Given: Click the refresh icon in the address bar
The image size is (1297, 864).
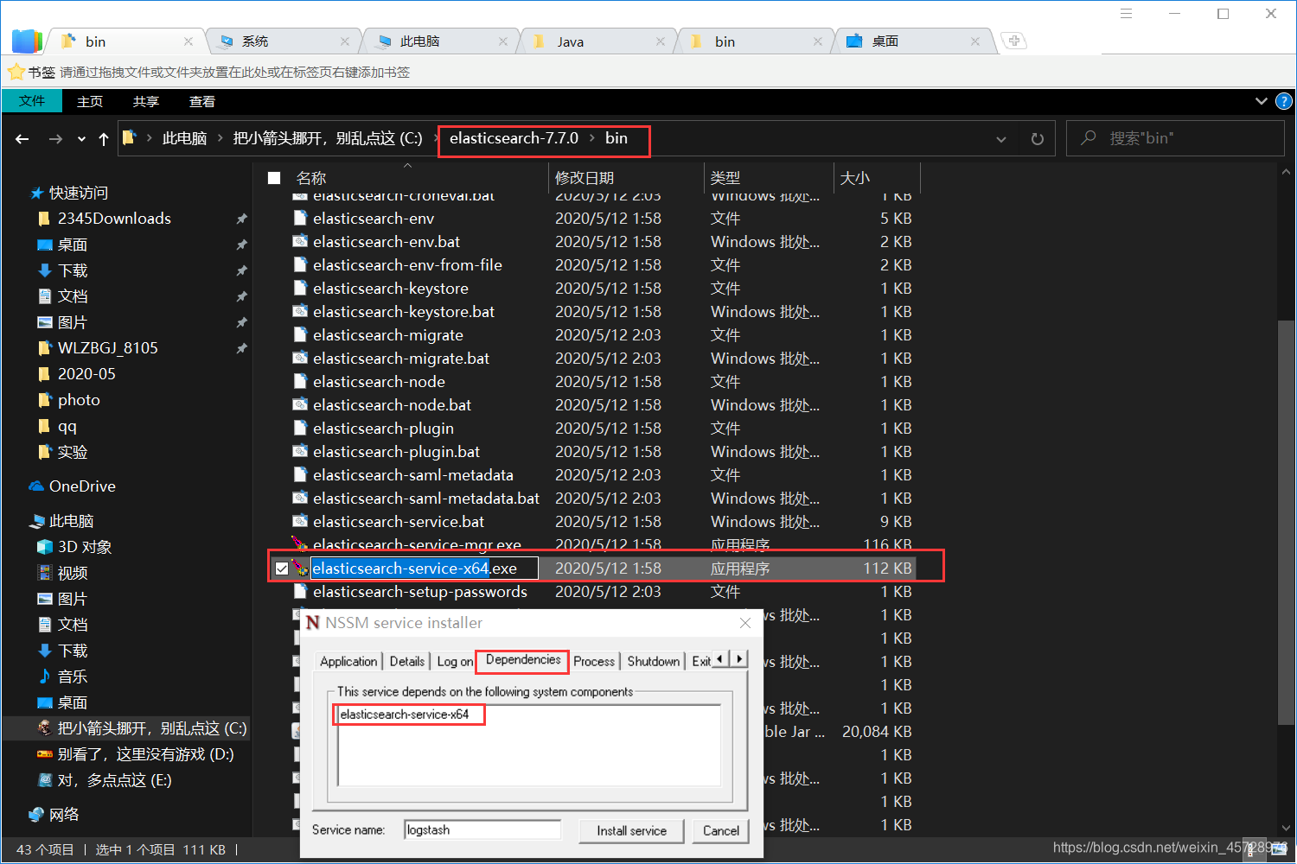Looking at the screenshot, I should pyautogui.click(x=1037, y=138).
